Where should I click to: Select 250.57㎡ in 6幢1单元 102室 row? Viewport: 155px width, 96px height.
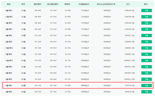click(53, 42)
